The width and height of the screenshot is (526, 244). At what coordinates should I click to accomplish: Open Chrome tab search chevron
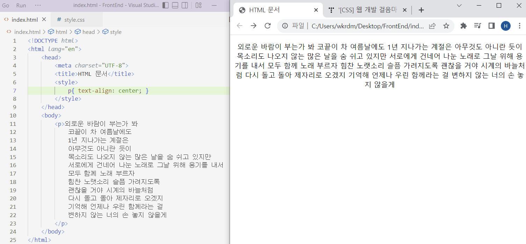point(459,5)
